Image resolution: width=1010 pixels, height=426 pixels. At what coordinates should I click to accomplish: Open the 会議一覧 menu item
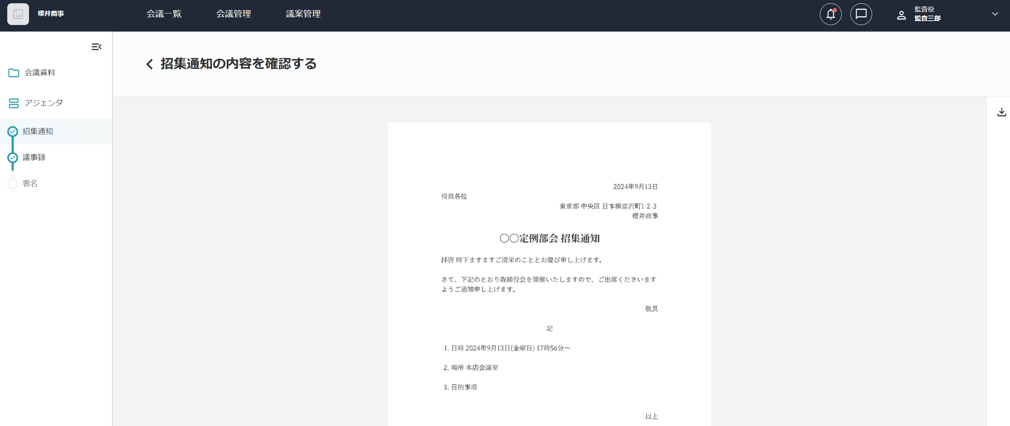click(x=164, y=14)
